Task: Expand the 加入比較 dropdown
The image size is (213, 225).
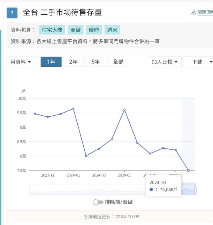Action: click(164, 62)
